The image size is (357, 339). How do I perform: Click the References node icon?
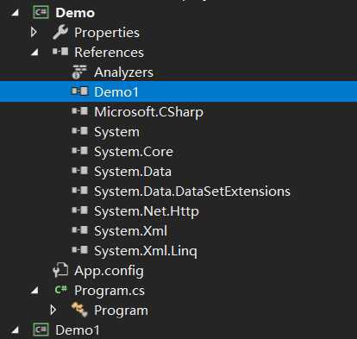click(60, 52)
